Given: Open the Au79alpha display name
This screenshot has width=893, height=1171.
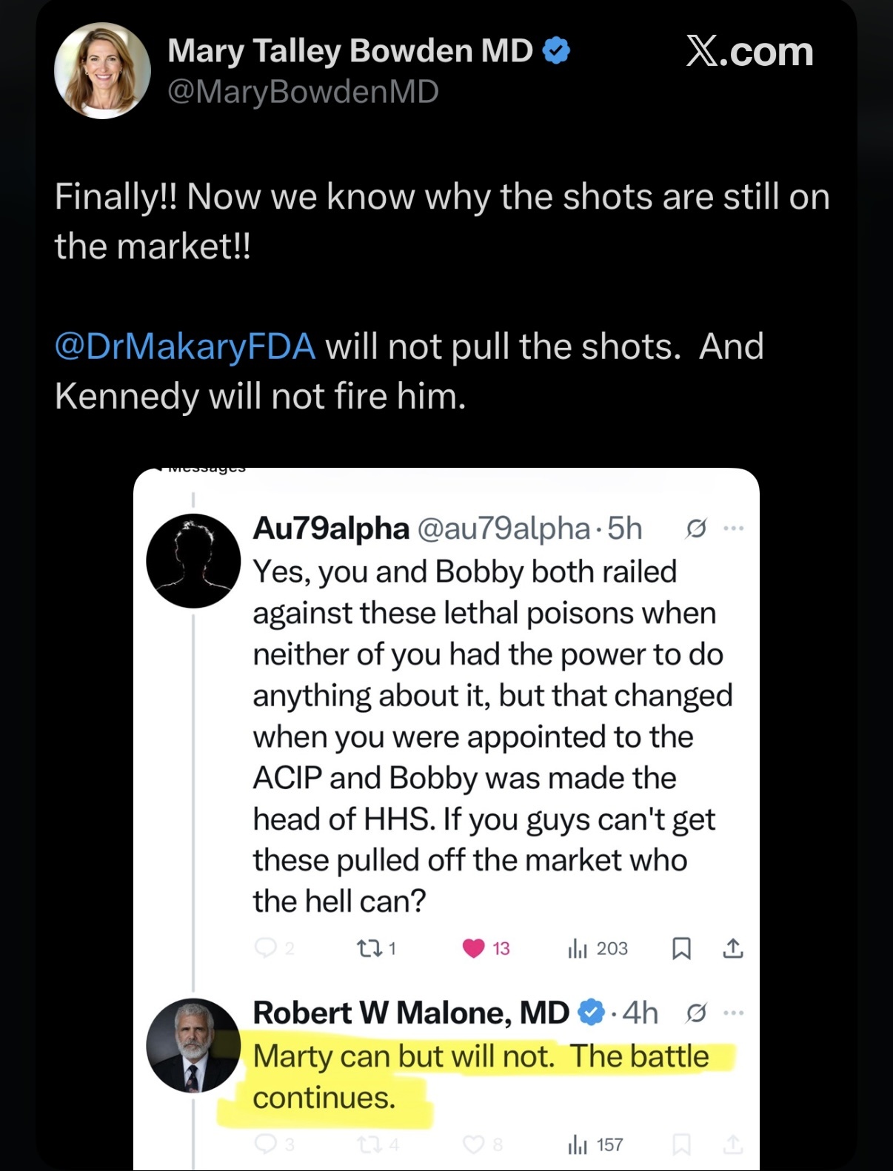Looking at the screenshot, I should [331, 529].
